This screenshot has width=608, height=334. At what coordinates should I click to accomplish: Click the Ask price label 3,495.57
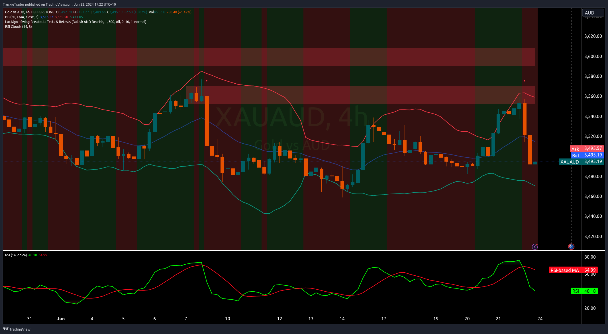586,149
